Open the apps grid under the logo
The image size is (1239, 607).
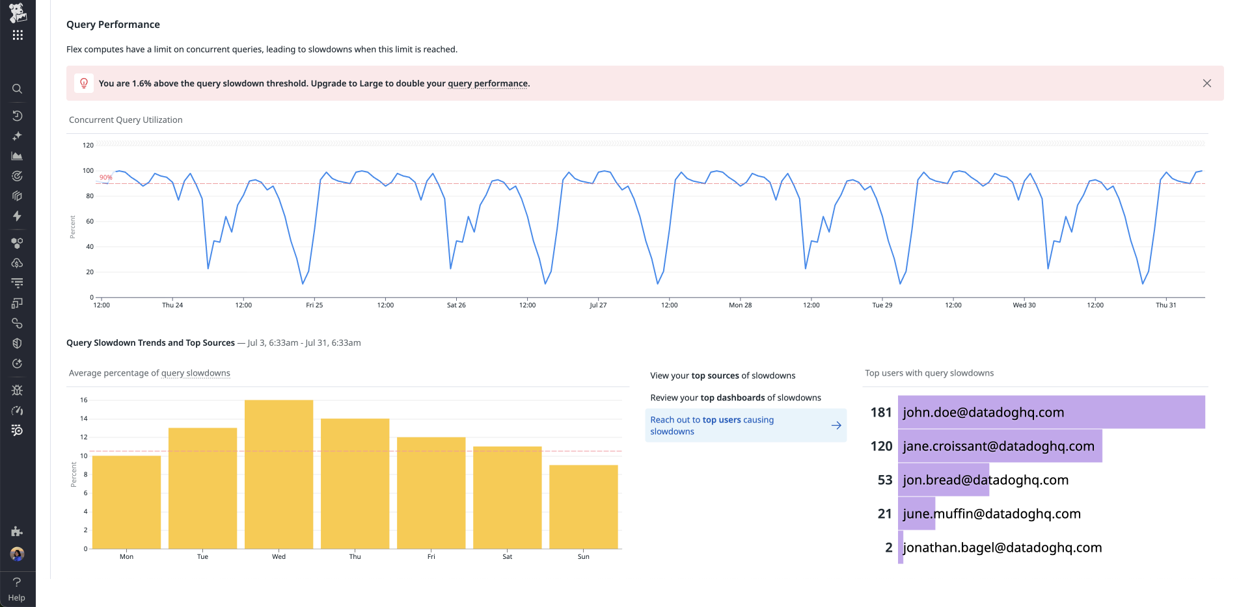[x=18, y=35]
